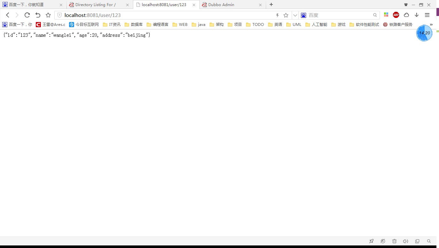Bookmark page via address bar star
This screenshot has height=248, width=439.
click(x=286, y=15)
